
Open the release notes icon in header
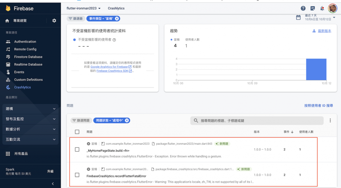[x=312, y=8]
